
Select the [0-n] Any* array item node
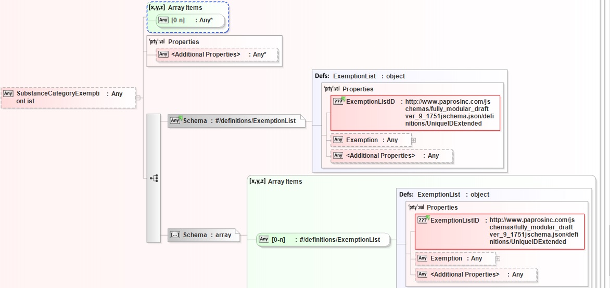click(192, 20)
